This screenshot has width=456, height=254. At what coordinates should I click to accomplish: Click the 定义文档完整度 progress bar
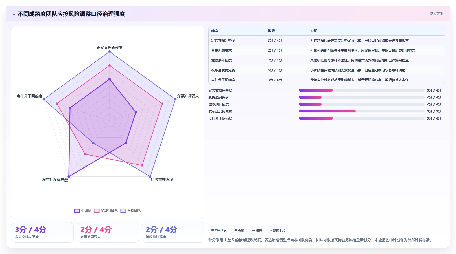(361, 90)
